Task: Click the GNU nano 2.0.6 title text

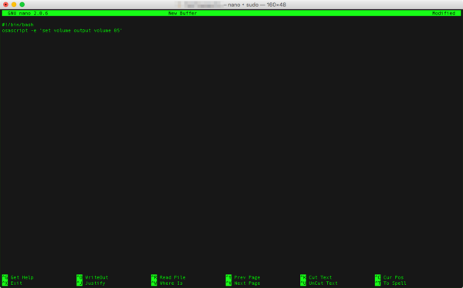Action: point(28,13)
